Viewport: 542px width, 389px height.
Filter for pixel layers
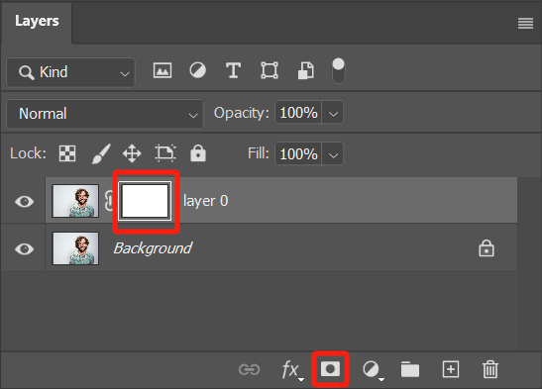click(163, 70)
